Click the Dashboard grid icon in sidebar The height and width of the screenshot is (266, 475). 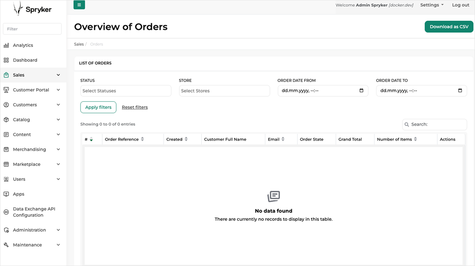(x=6, y=60)
